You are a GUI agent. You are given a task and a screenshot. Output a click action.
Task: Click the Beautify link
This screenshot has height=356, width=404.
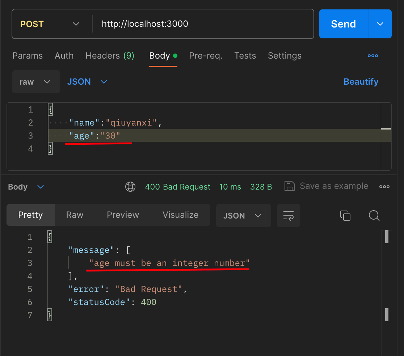[361, 82]
